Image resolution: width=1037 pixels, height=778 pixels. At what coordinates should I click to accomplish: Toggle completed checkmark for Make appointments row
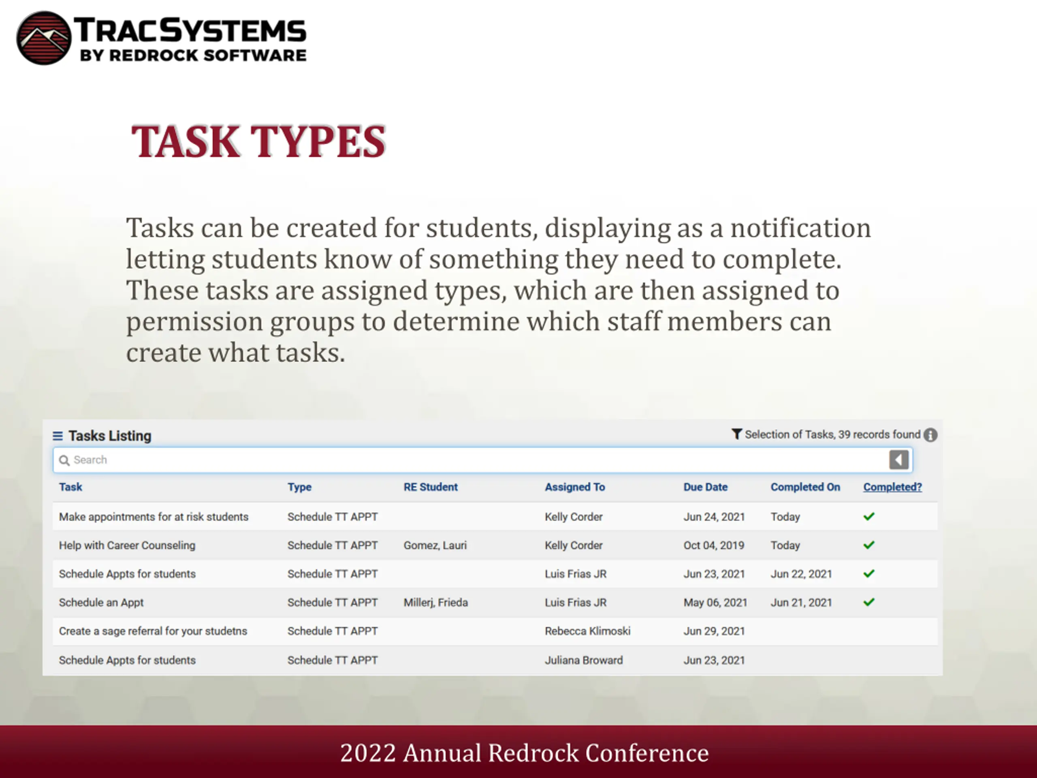click(x=869, y=517)
